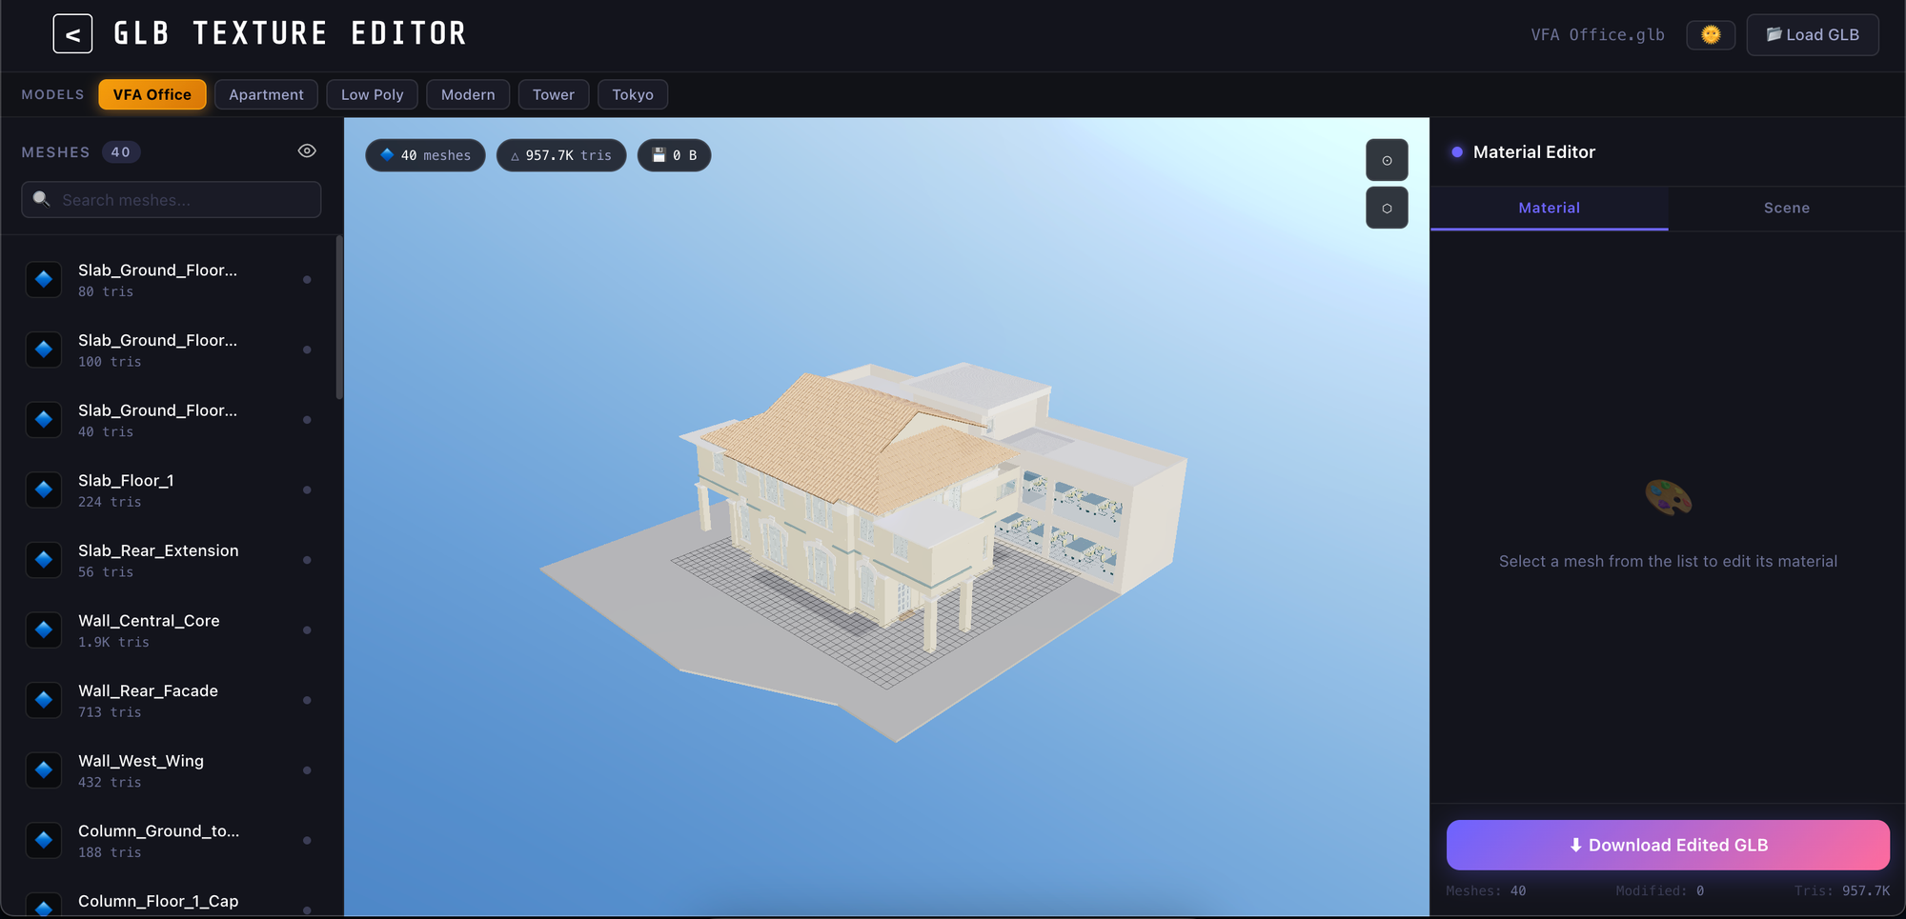Select the Wall_Central_Core mesh name

149,620
